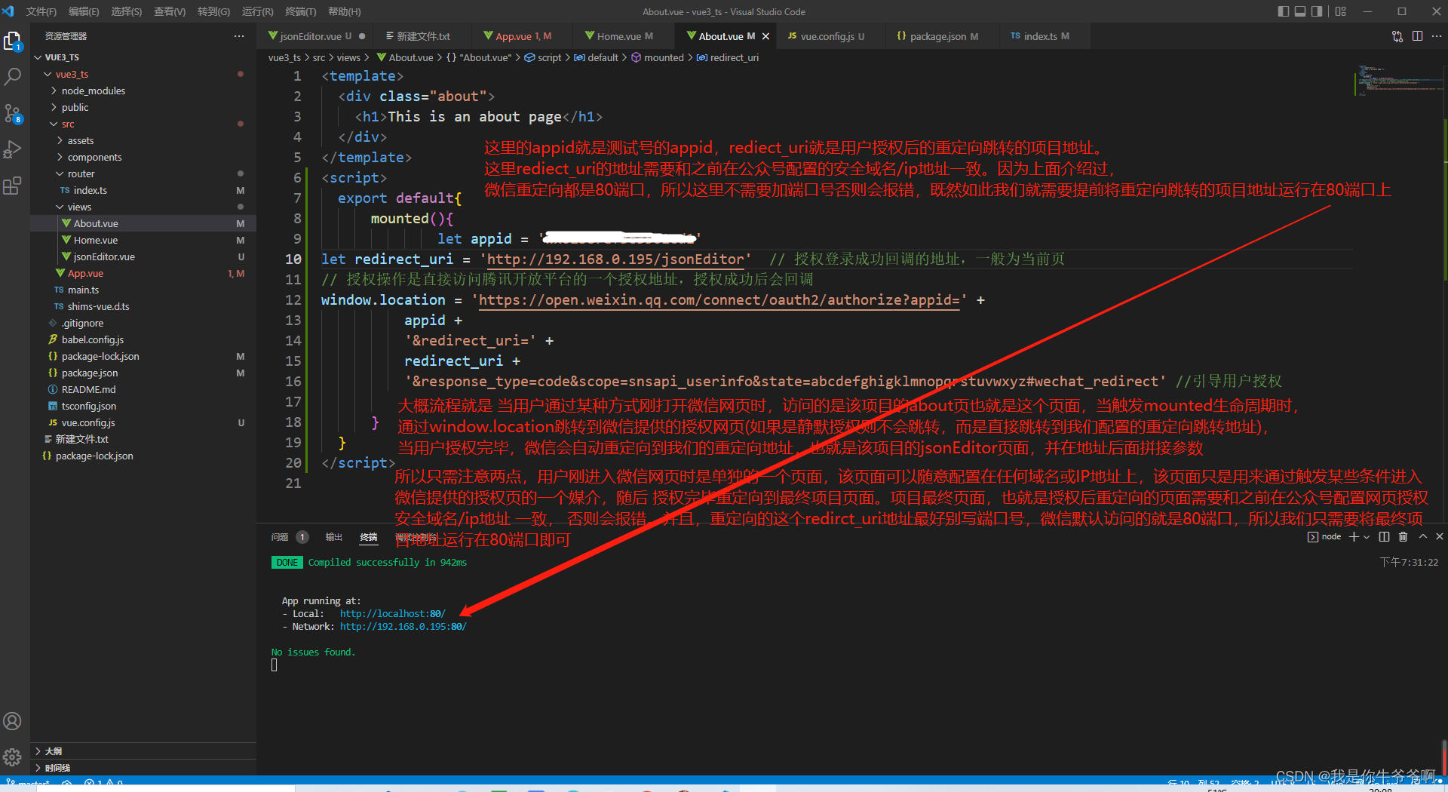Collapse the VUE3_TS workspace root
The height and width of the screenshot is (792, 1448).
click(x=38, y=57)
